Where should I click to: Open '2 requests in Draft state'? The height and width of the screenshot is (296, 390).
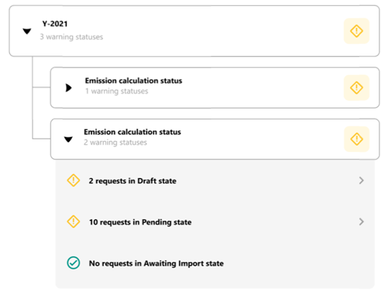point(133,181)
